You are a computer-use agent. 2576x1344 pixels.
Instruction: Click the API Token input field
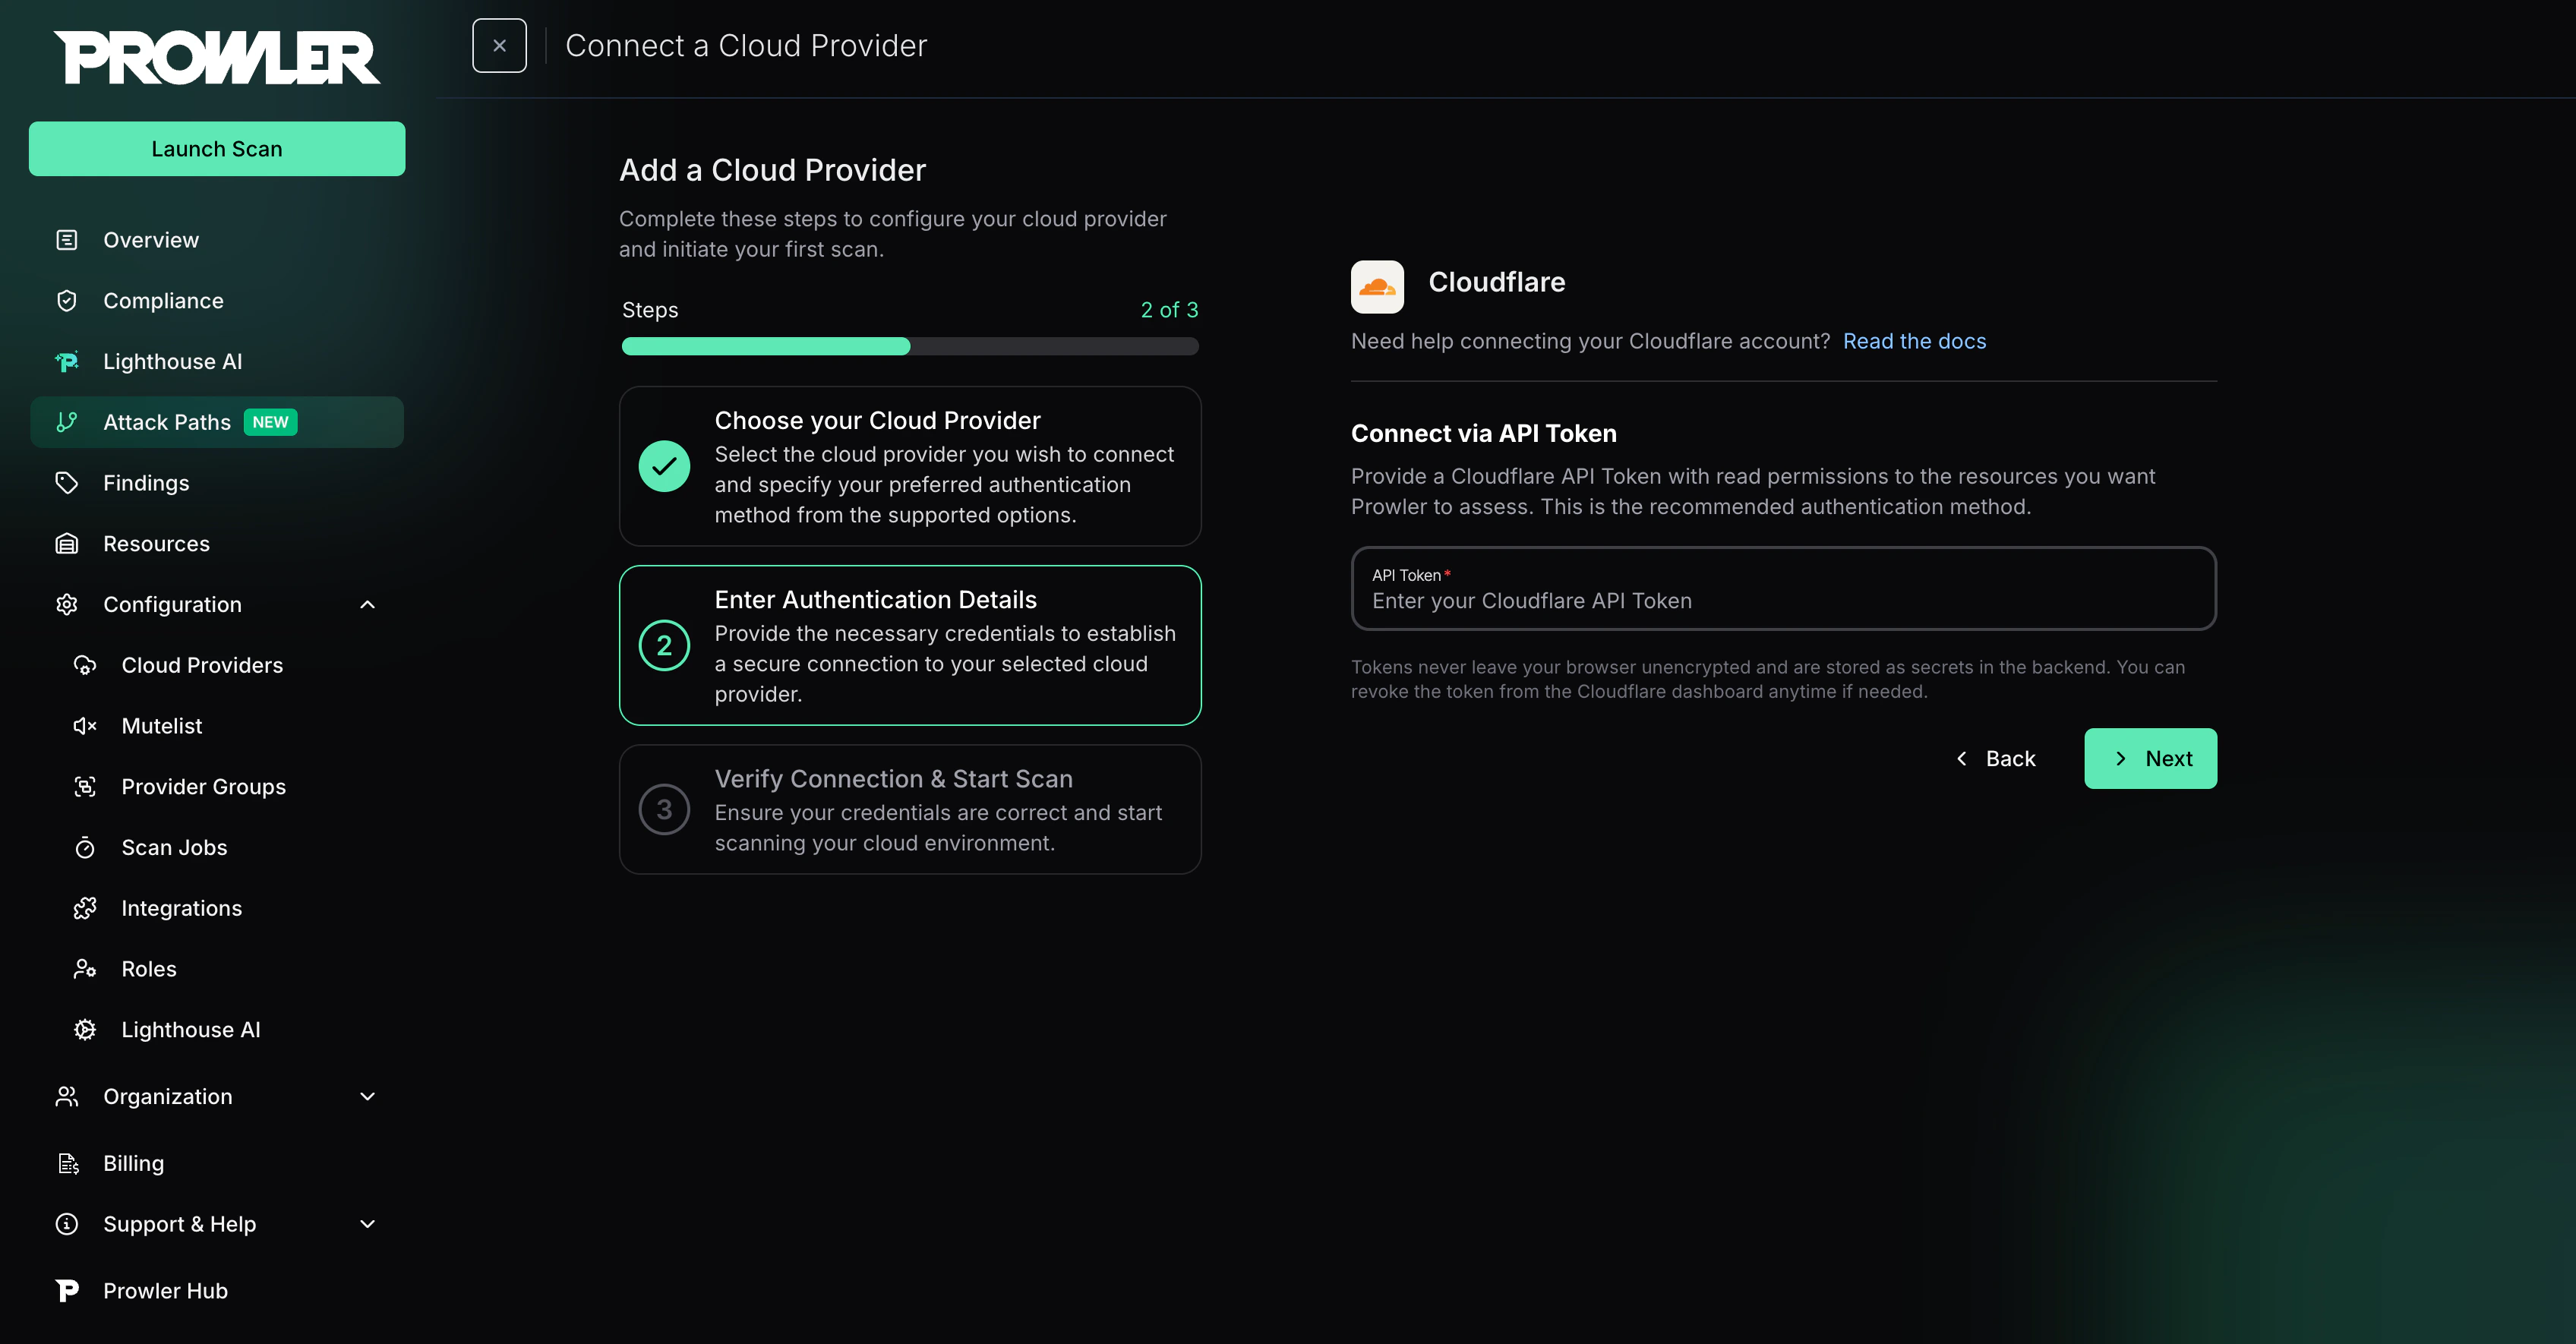1783,600
